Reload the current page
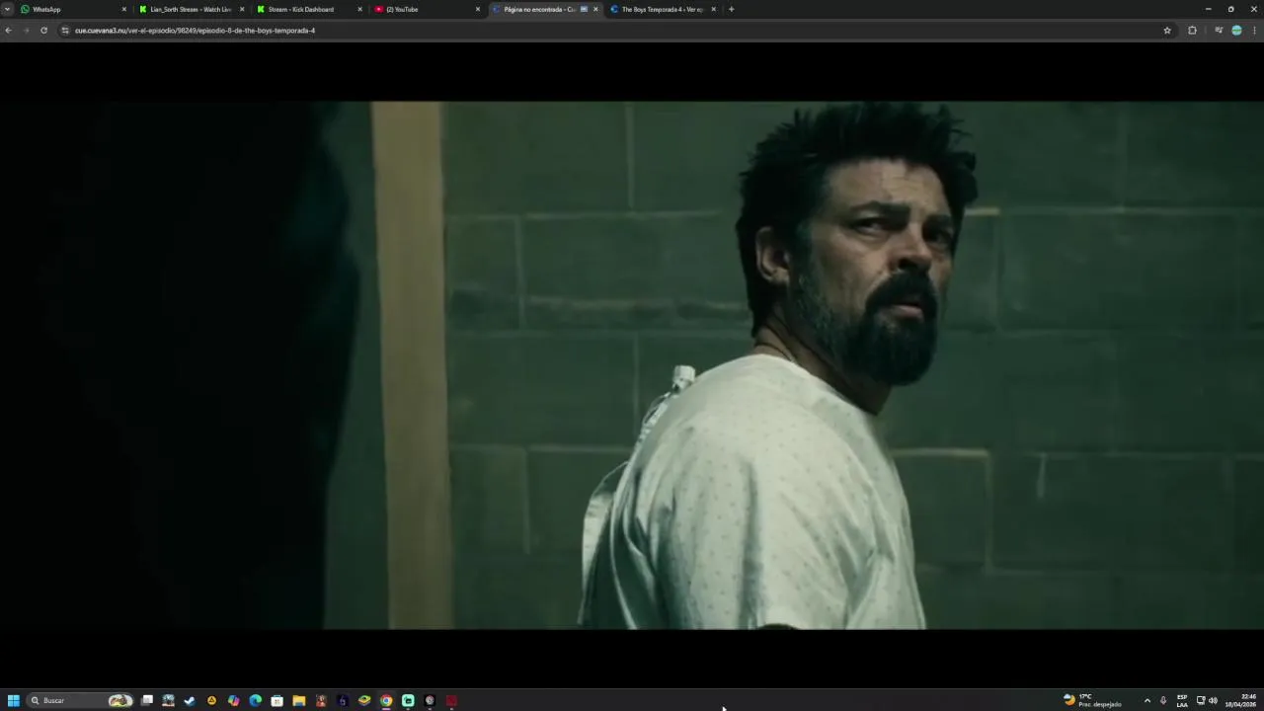 [x=43, y=31]
